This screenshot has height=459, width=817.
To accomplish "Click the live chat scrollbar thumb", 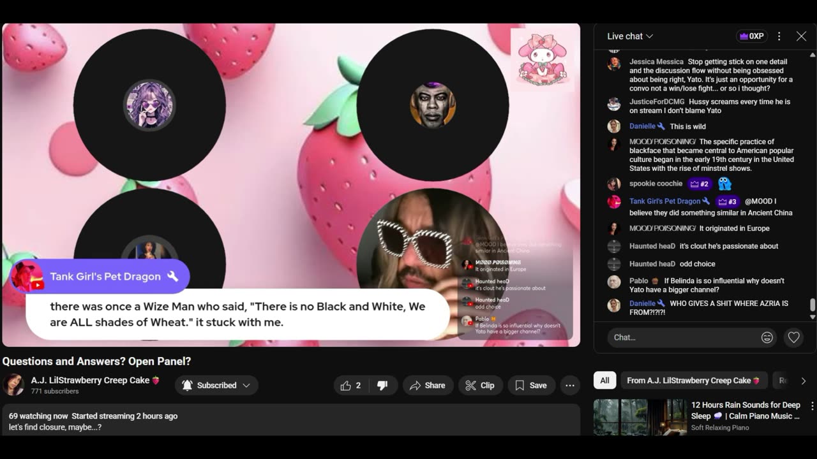I will click(813, 305).
